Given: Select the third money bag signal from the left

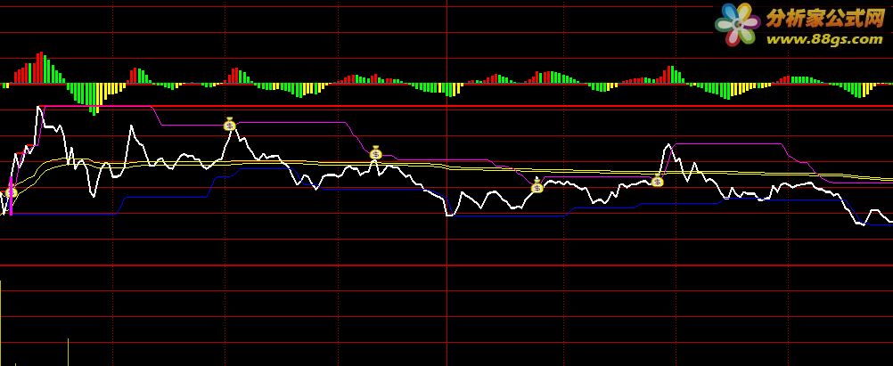Looking at the screenshot, I should click(x=375, y=153).
